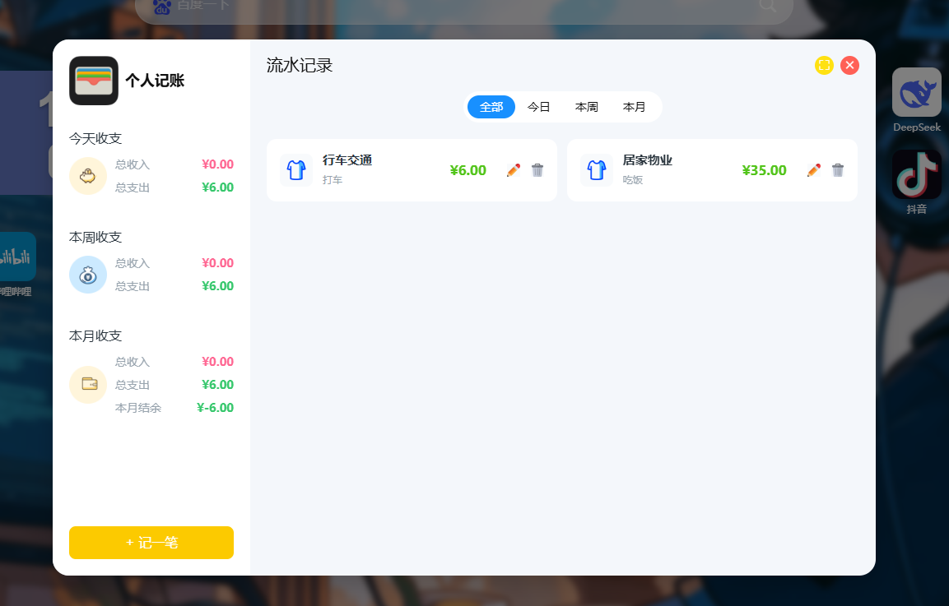Click the piggy bank icon under 今天收支
Viewport: 949px width, 606px height.
88,176
